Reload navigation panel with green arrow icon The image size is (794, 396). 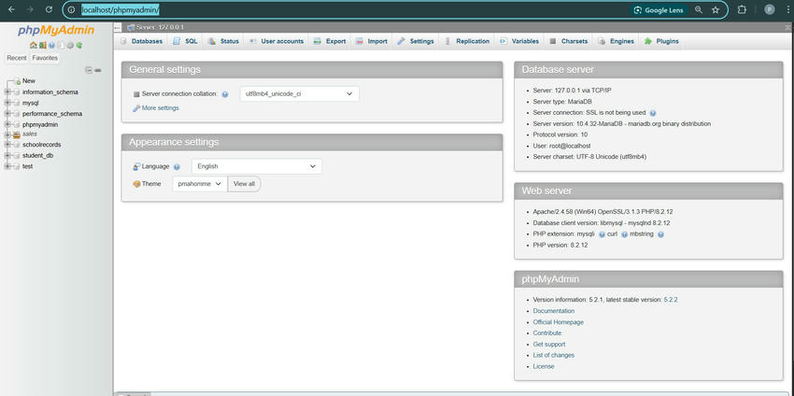[x=79, y=45]
